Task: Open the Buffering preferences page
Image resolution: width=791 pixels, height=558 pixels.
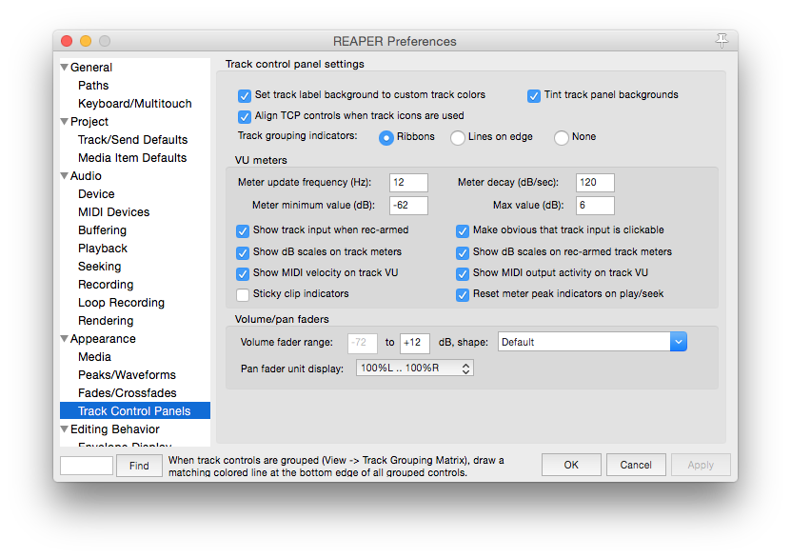Action: [x=102, y=230]
